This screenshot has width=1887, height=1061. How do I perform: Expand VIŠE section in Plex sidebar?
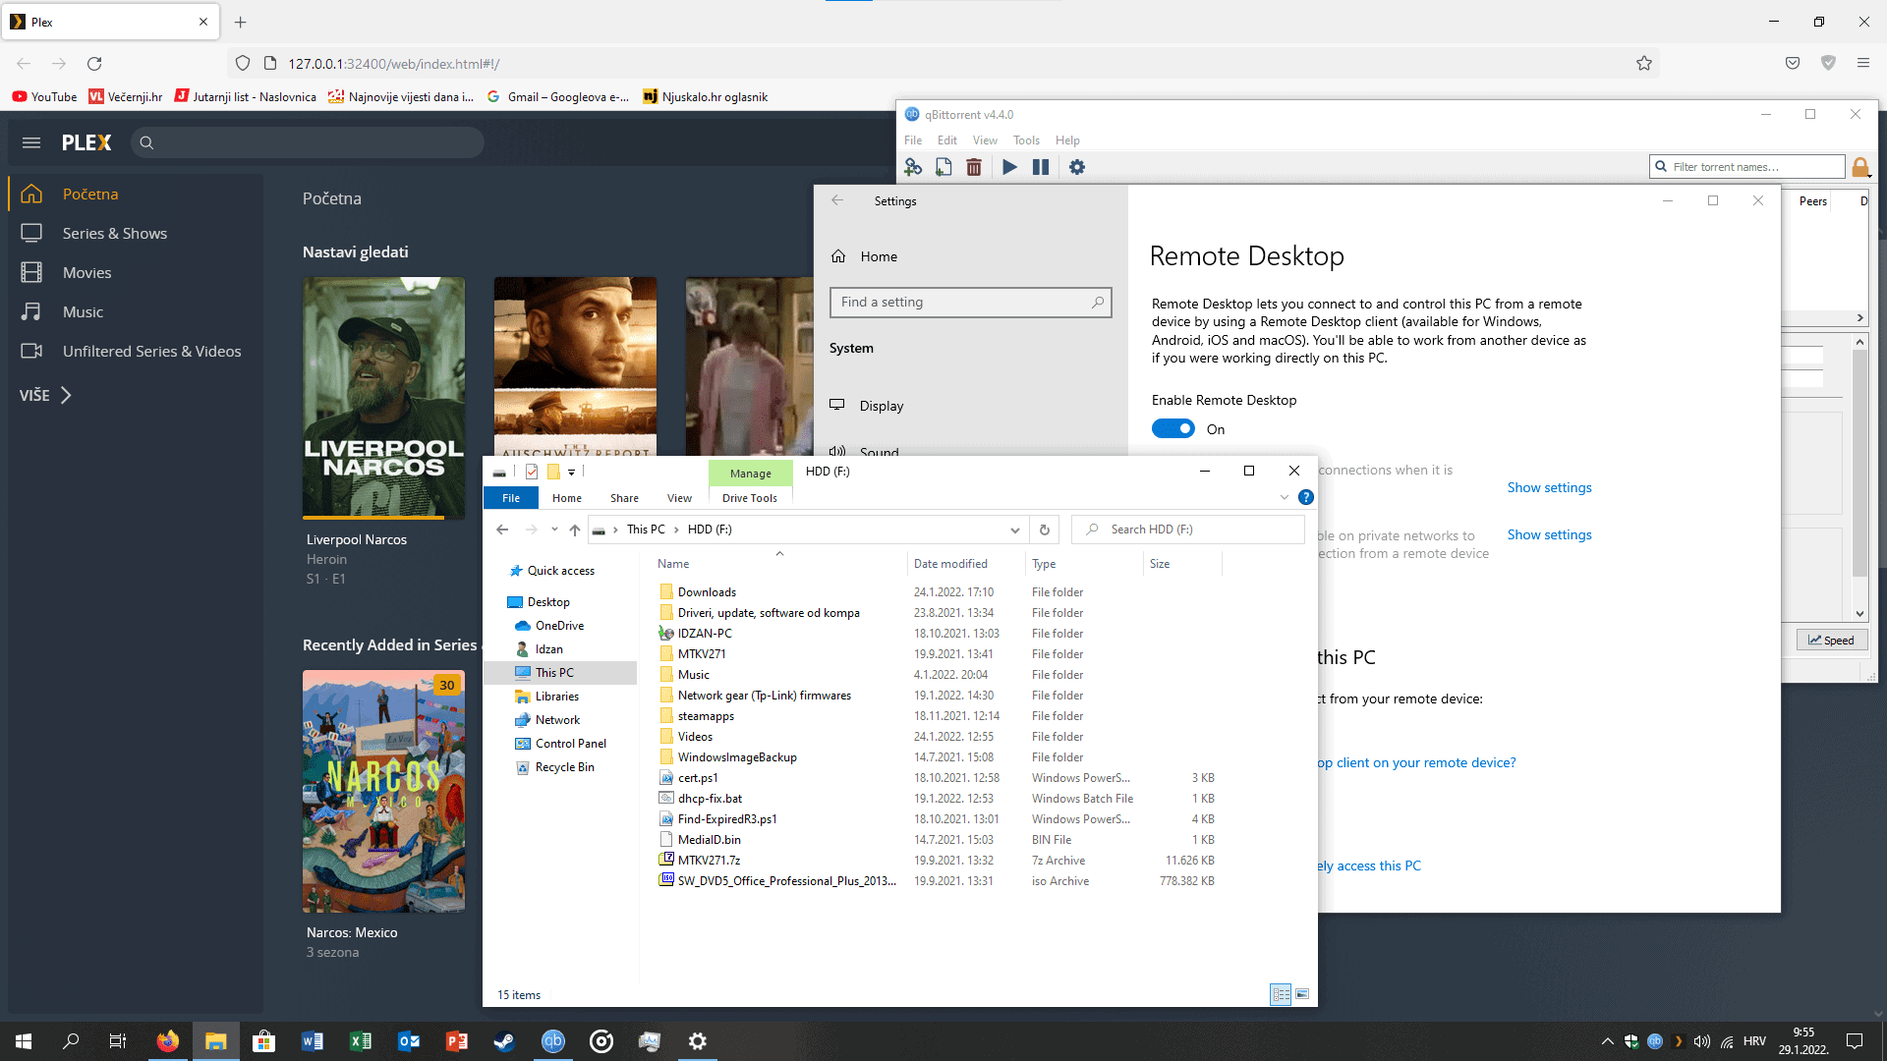click(45, 395)
